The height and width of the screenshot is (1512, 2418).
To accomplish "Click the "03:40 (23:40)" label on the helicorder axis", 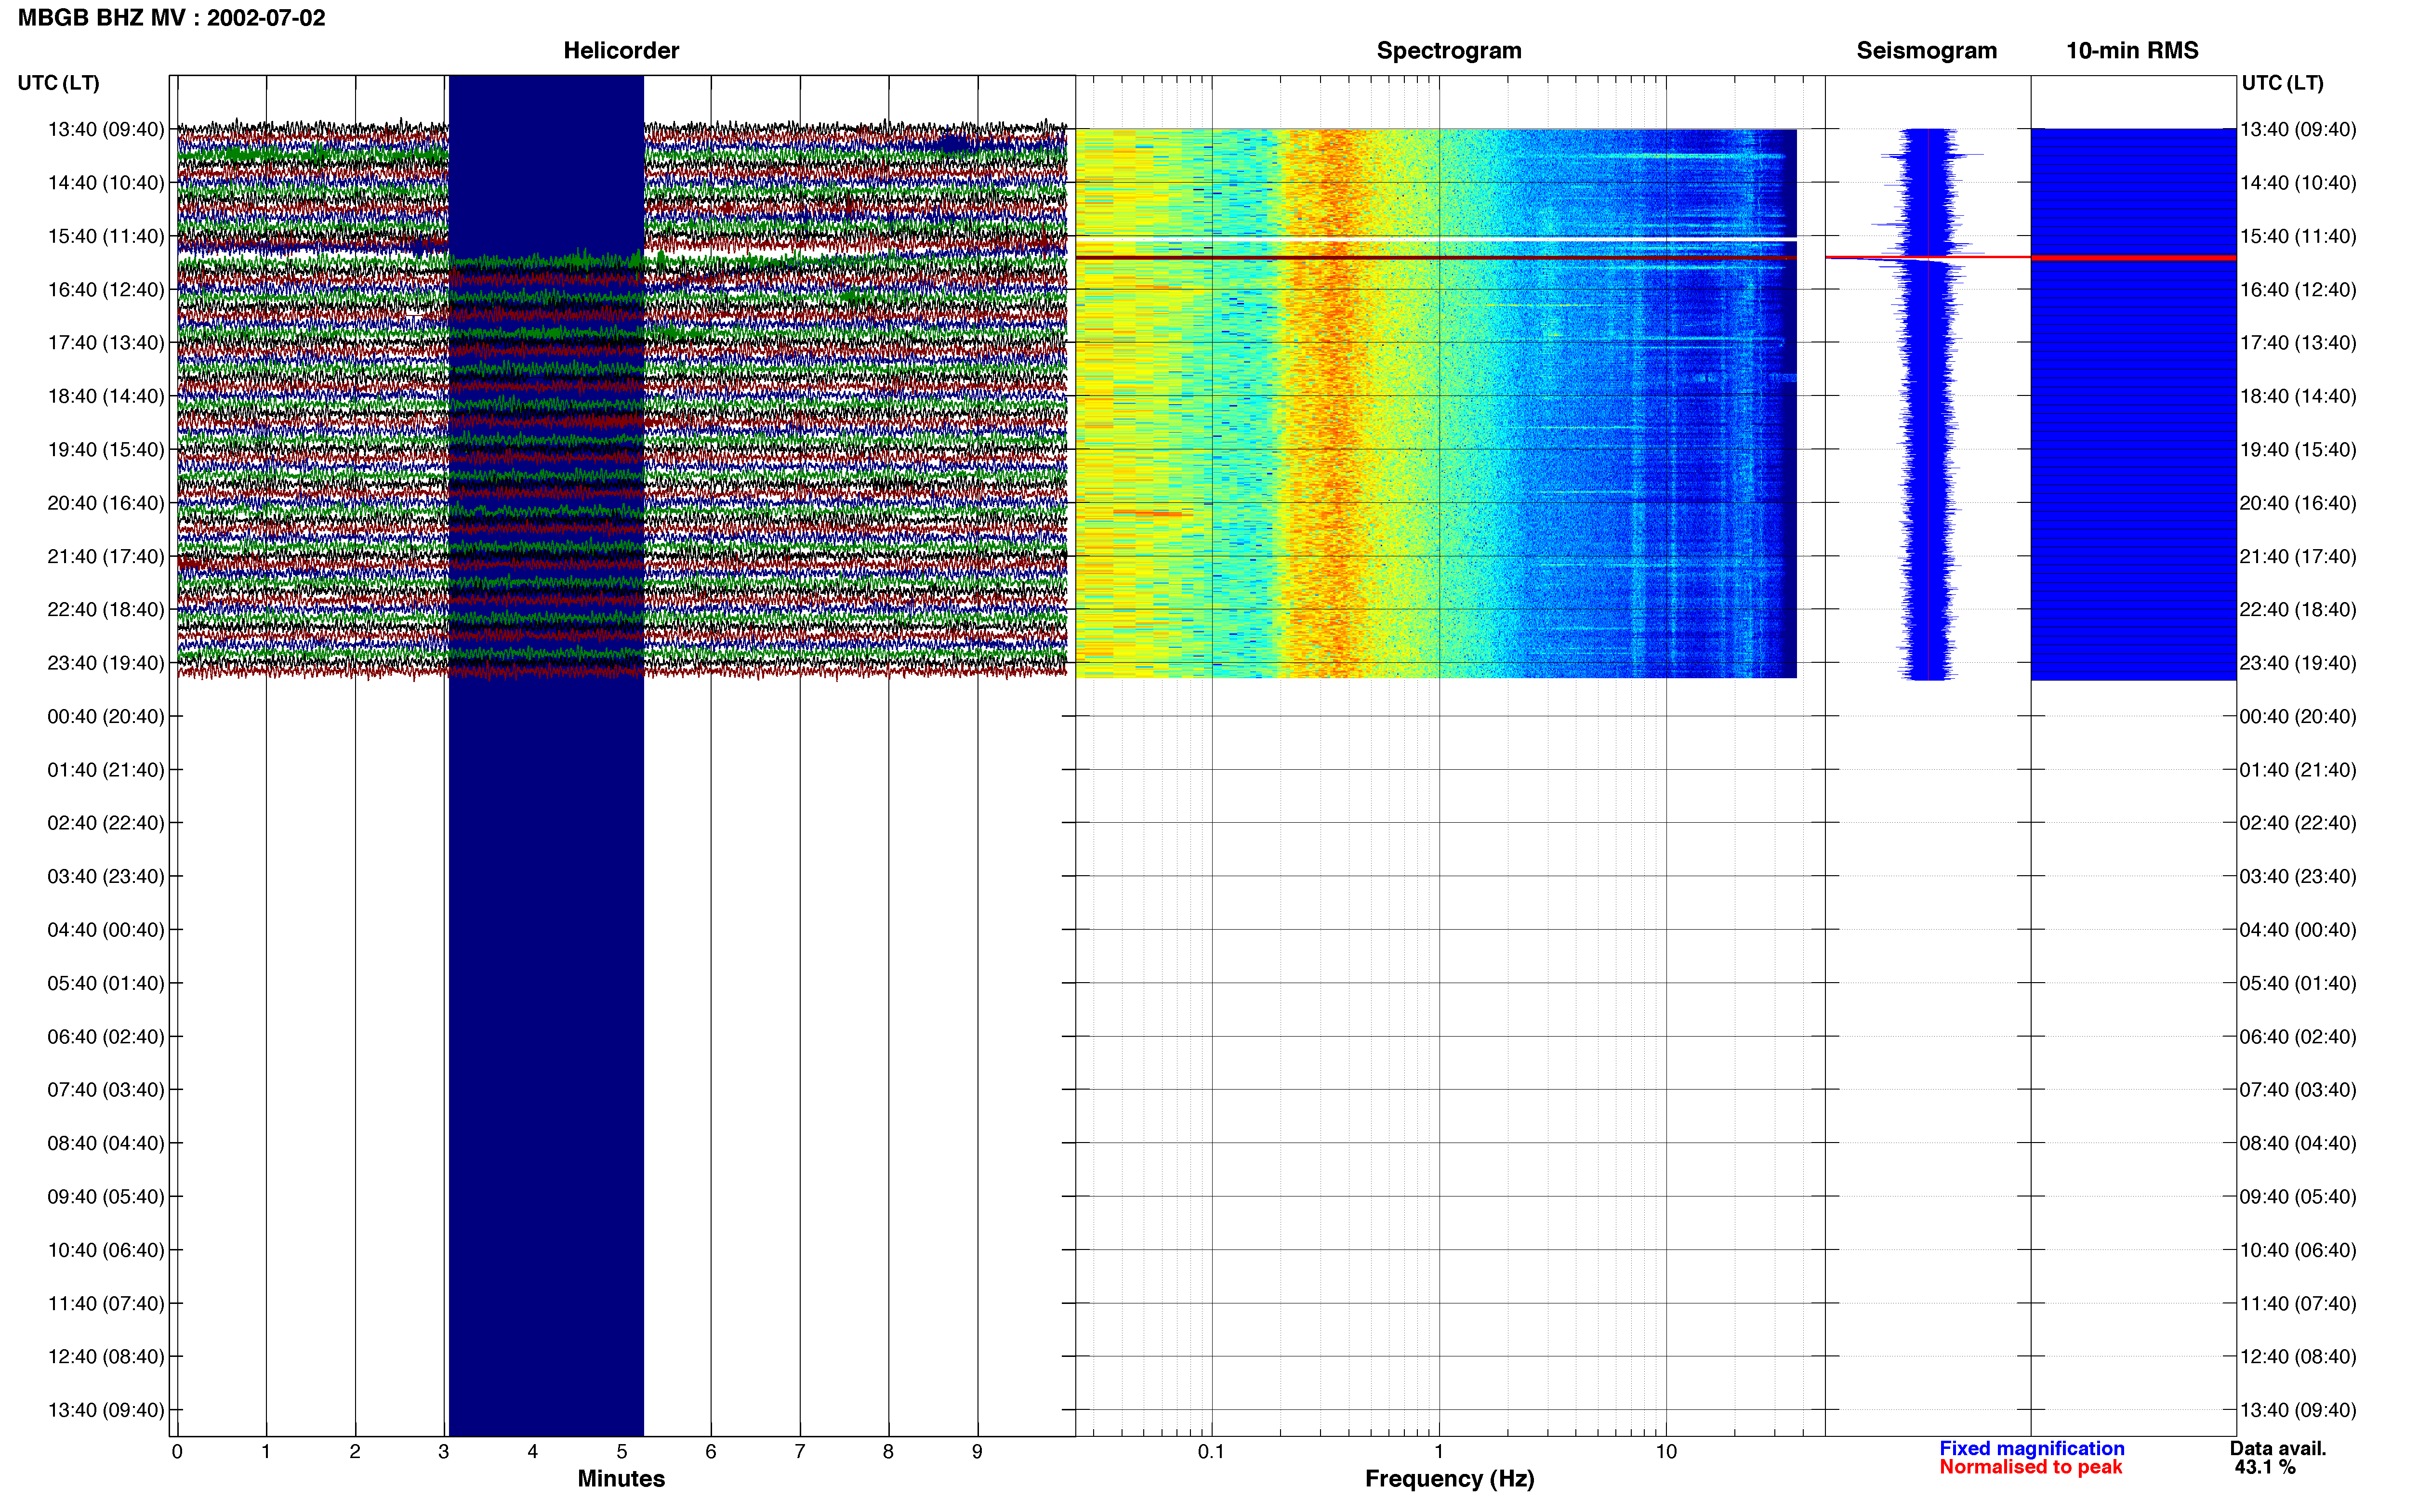I will [106, 877].
